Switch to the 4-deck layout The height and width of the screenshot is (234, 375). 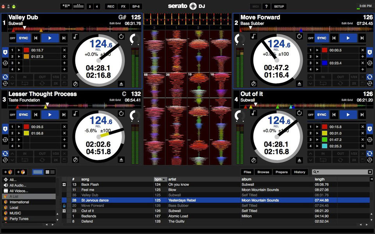[x=97, y=7]
